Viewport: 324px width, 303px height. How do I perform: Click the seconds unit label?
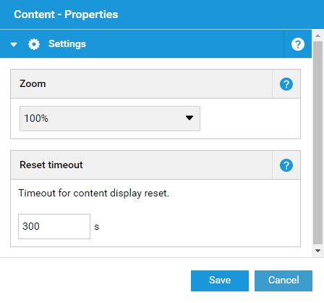97,227
